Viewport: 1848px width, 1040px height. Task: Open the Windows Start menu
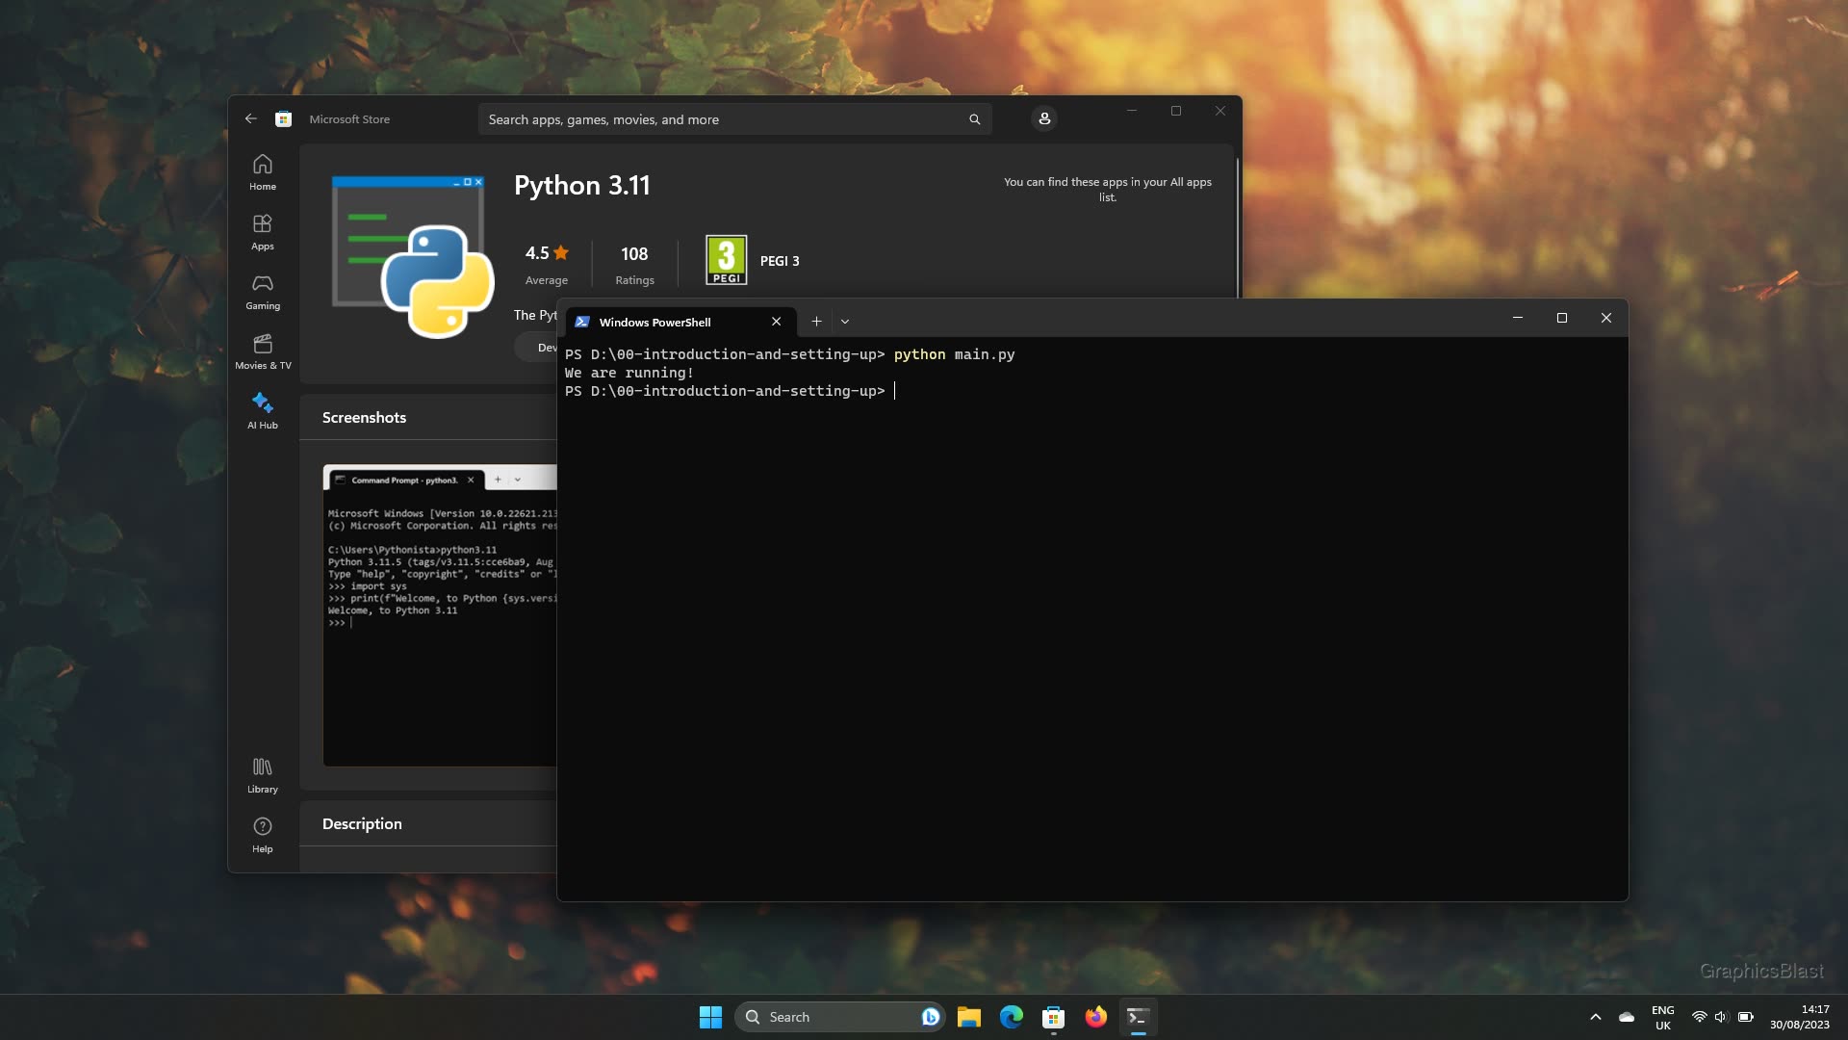tap(710, 1017)
